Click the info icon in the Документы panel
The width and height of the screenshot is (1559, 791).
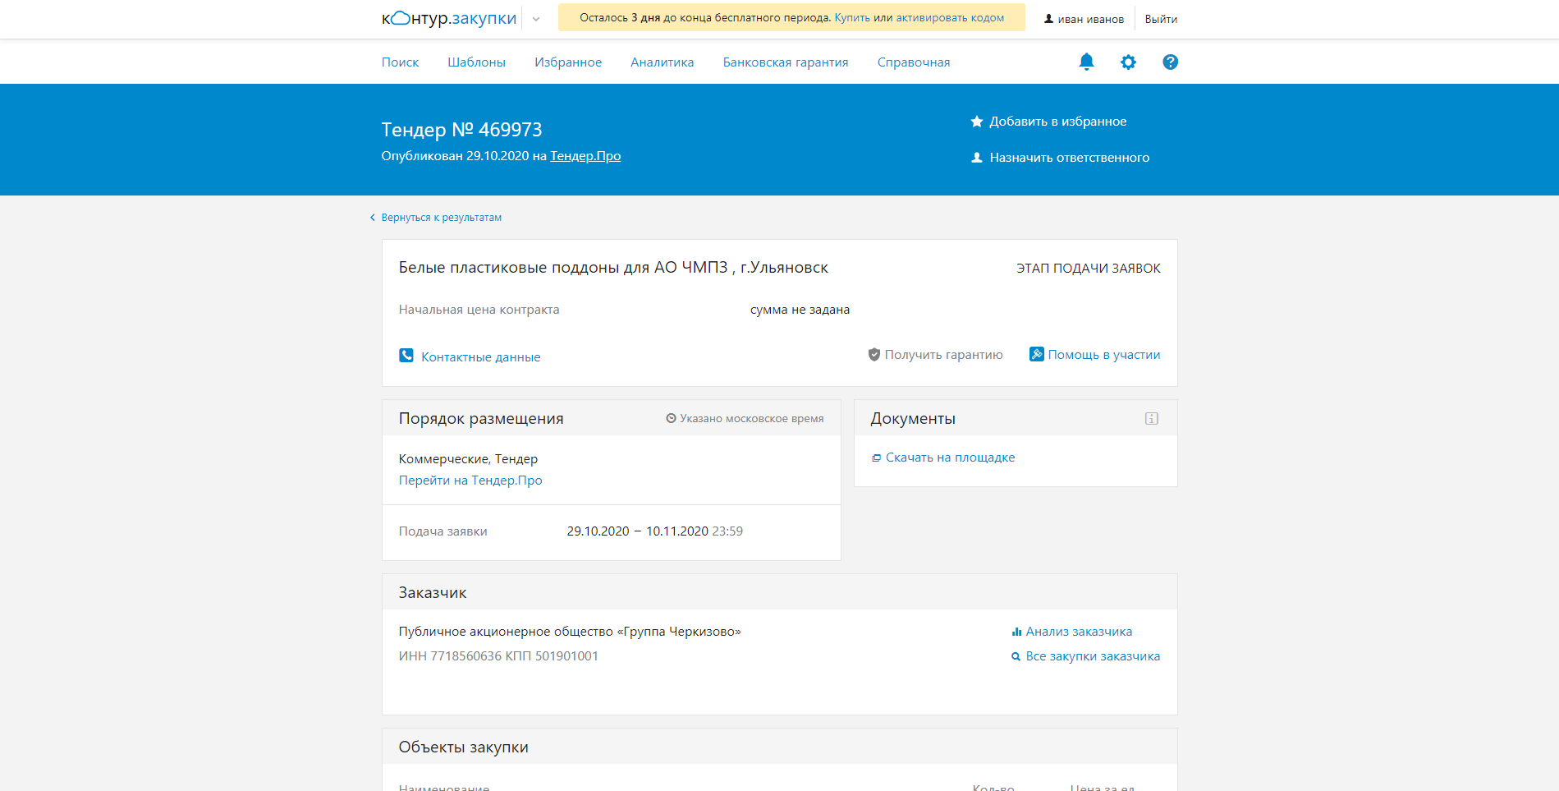click(x=1152, y=418)
